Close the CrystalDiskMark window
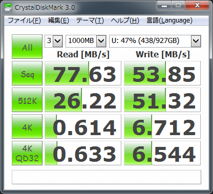 click(x=197, y=6)
